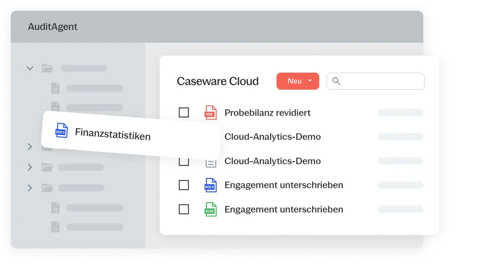Viewport: 496px width, 279px height.
Task: Click the blue DOCX icon beside Engagement unterschrieben
Action: click(x=211, y=185)
